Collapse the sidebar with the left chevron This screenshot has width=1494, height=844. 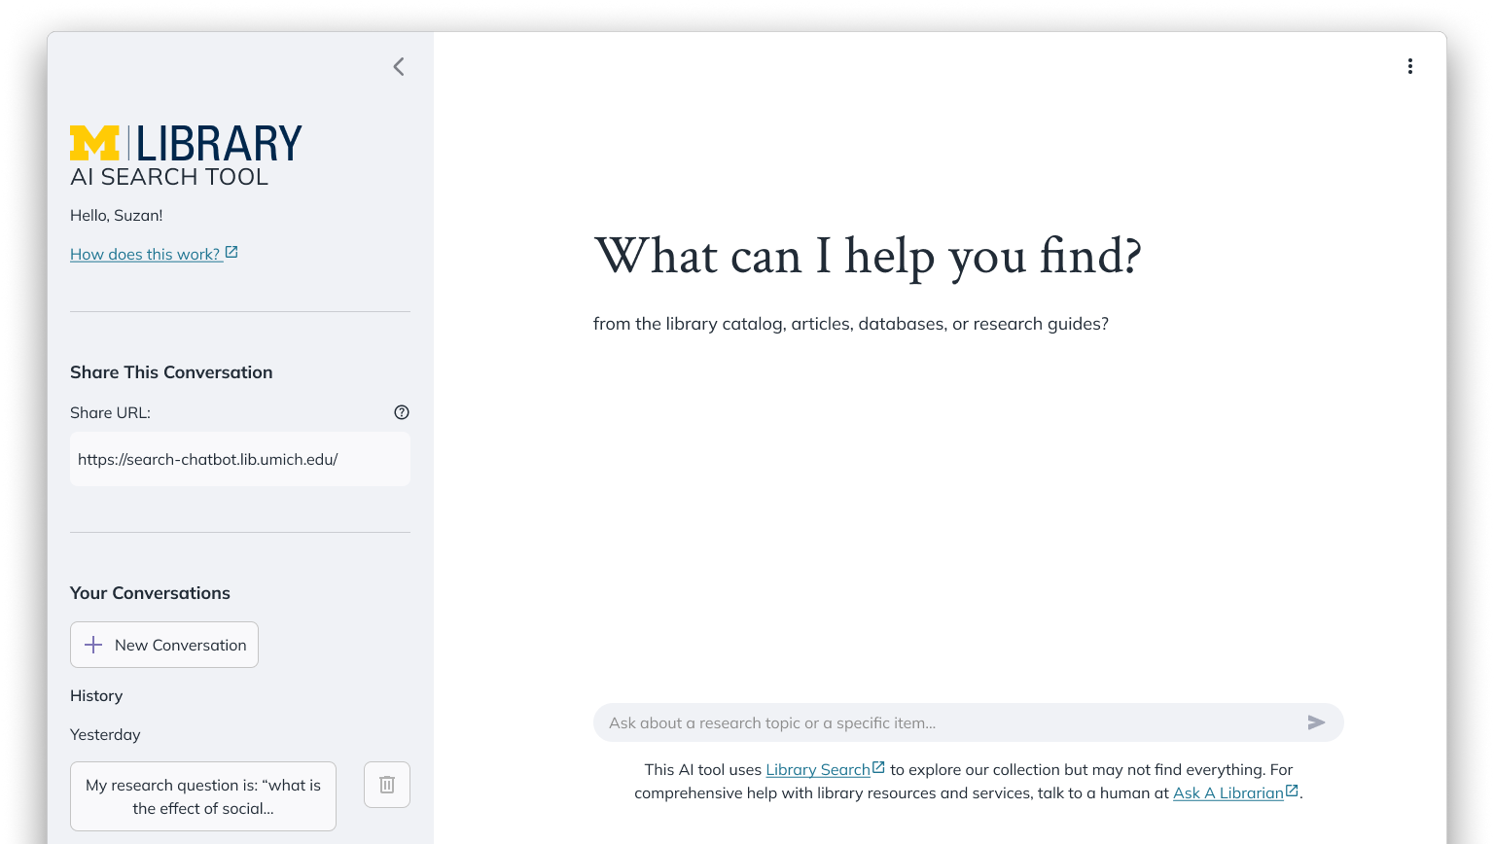[399, 66]
